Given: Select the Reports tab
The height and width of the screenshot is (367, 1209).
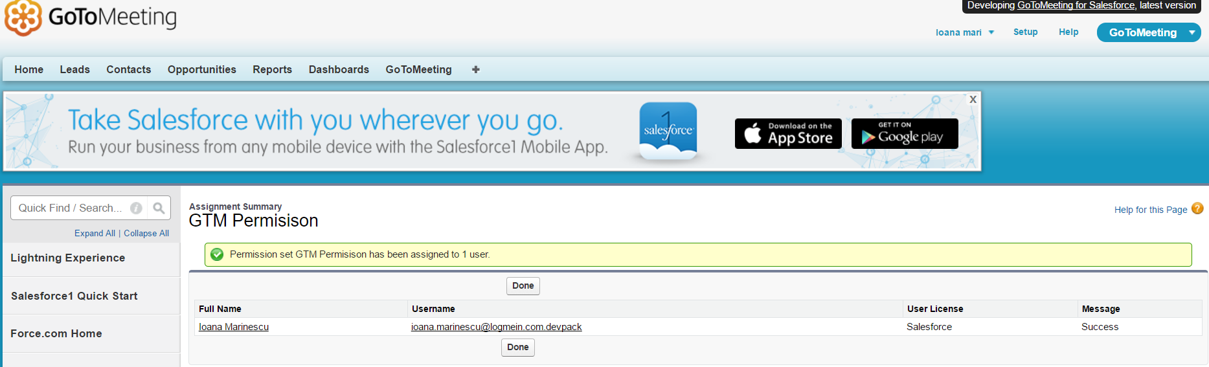Looking at the screenshot, I should 273,69.
